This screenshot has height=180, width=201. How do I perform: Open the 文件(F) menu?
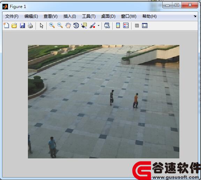(x=12, y=16)
